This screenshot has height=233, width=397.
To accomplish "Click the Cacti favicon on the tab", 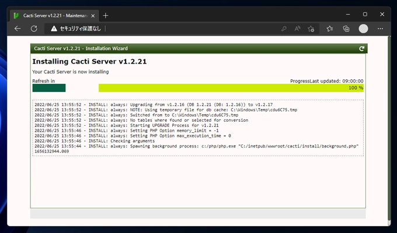I will (x=16, y=16).
